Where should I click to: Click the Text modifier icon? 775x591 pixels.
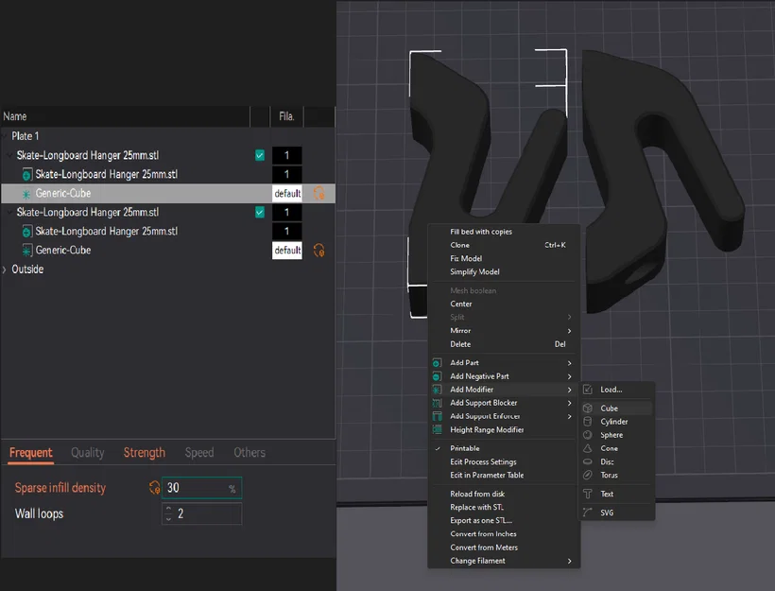click(x=588, y=494)
